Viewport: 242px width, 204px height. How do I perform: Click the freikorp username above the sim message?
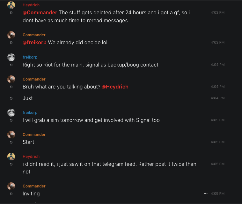(31, 113)
